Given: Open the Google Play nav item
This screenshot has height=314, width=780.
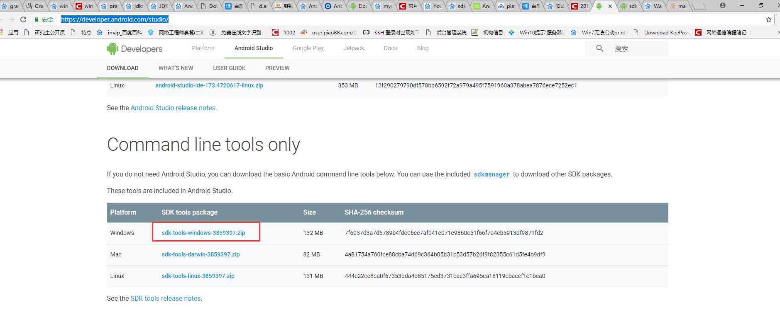Looking at the screenshot, I should coord(308,48).
